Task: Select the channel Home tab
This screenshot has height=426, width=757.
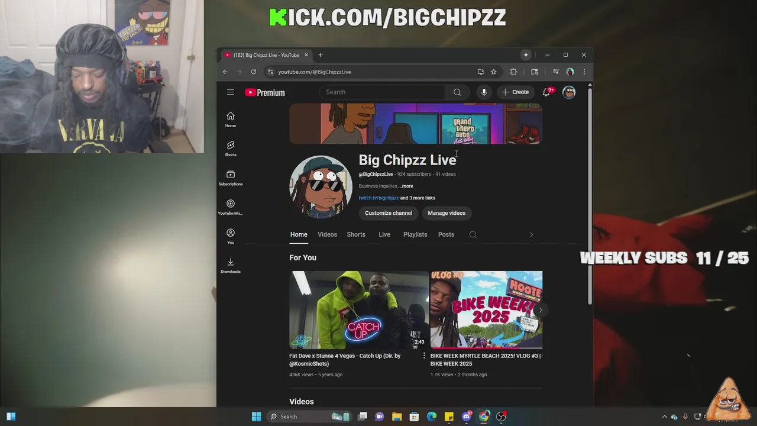Action: click(x=299, y=235)
